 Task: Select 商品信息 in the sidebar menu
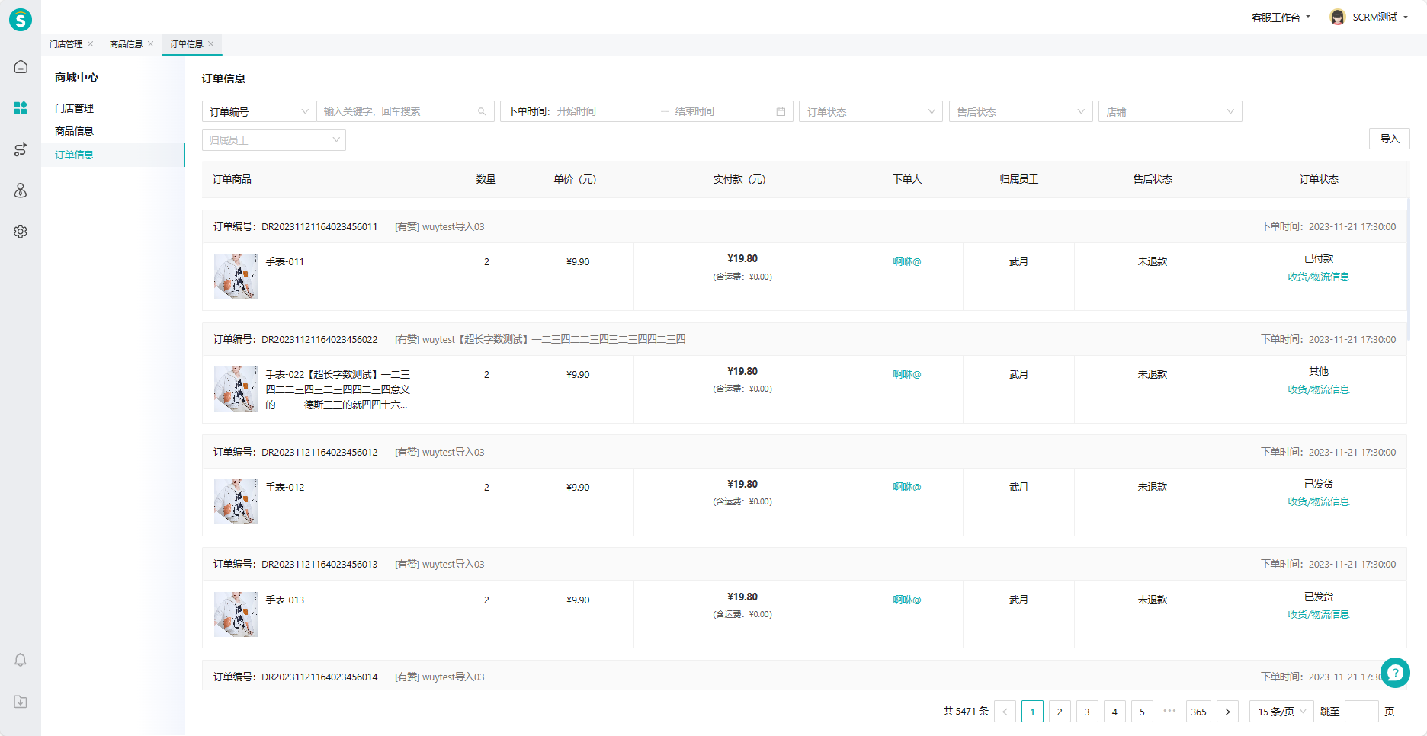click(74, 131)
